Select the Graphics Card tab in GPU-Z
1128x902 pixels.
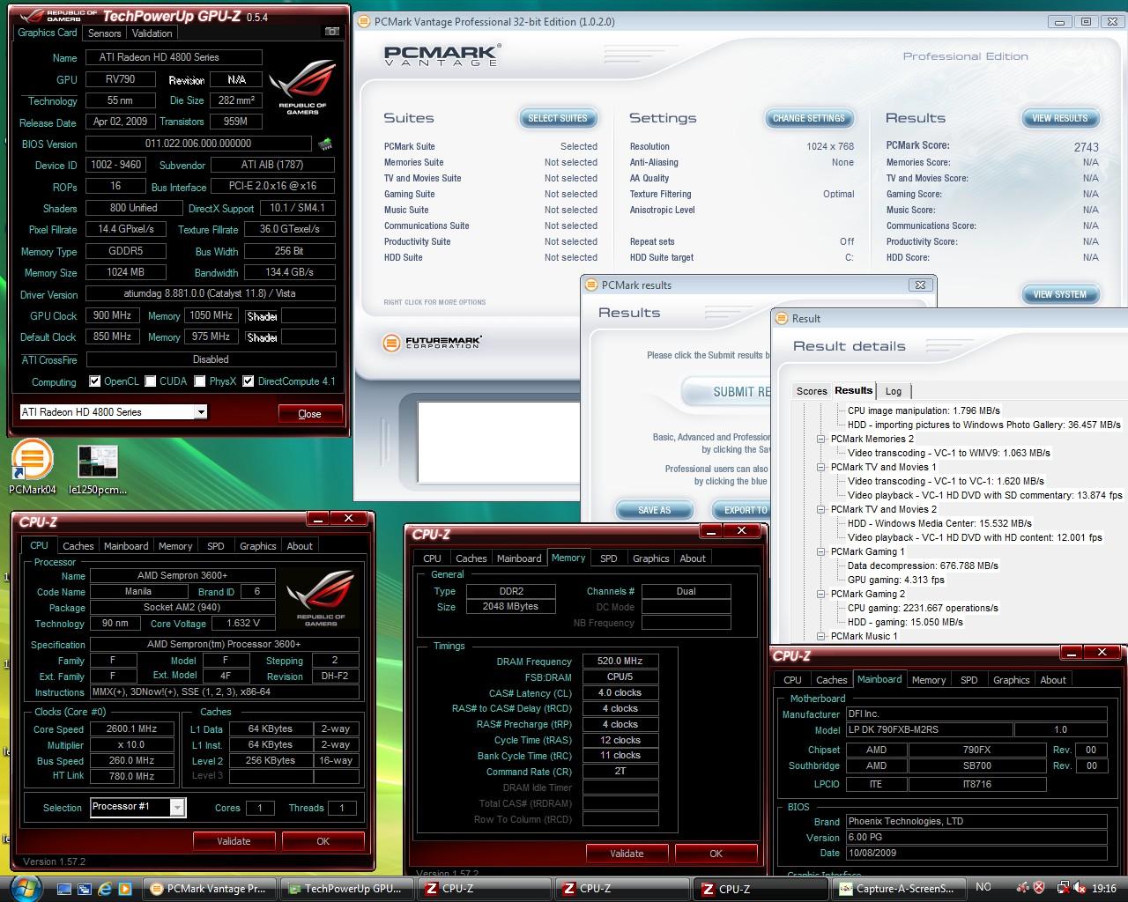pyautogui.click(x=48, y=33)
